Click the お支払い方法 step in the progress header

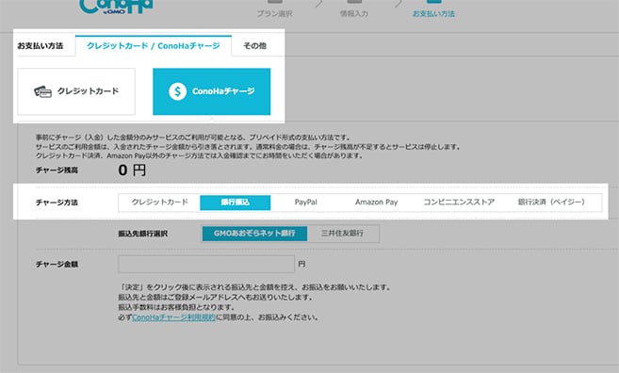(x=433, y=9)
